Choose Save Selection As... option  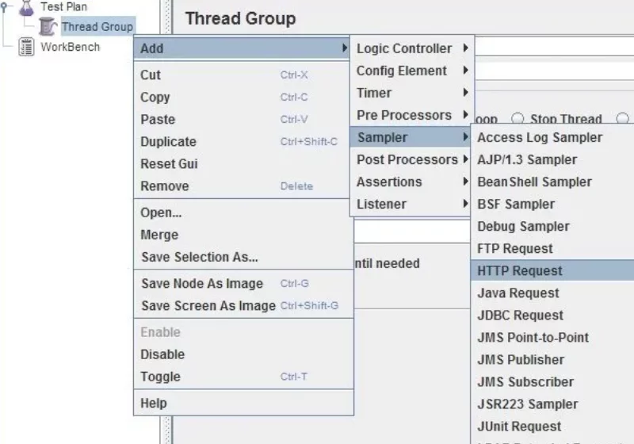point(200,257)
